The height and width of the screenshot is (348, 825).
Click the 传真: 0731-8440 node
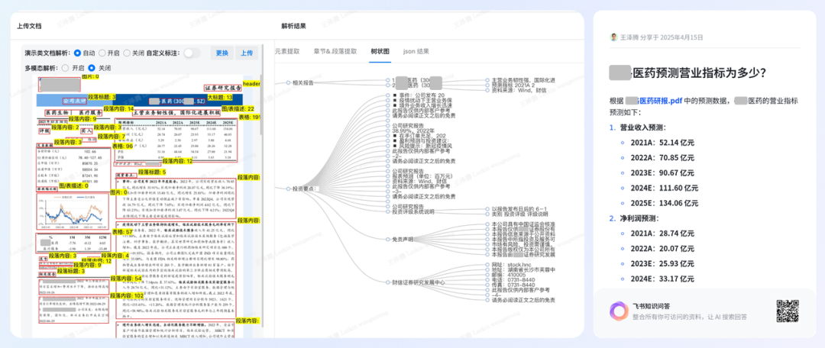pos(513,285)
